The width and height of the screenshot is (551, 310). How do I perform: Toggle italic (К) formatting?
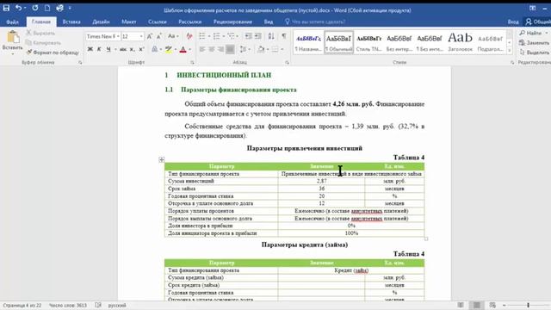tap(99, 49)
